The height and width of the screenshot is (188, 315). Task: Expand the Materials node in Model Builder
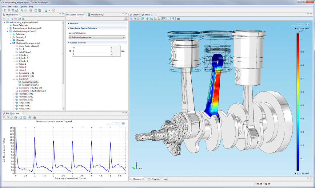pyautogui.click(x=10, y=40)
